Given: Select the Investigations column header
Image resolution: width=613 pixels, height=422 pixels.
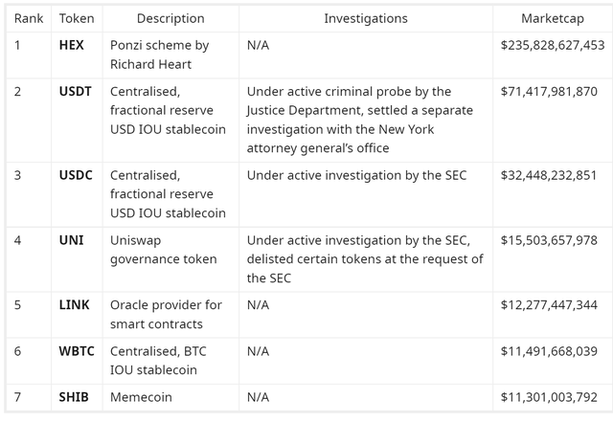Looking at the screenshot, I should (366, 18).
